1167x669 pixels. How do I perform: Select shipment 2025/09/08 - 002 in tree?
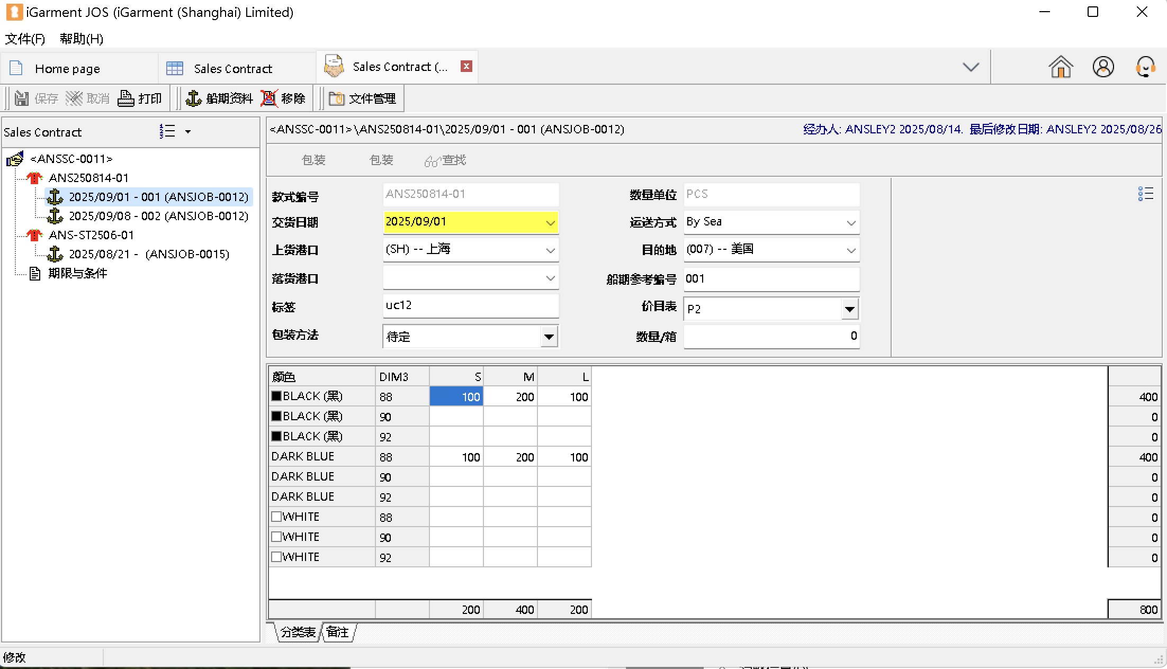coord(158,216)
